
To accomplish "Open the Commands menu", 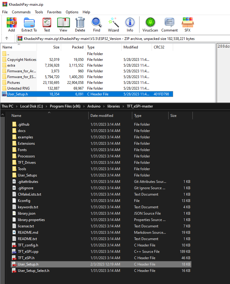I will pos(21,12).
